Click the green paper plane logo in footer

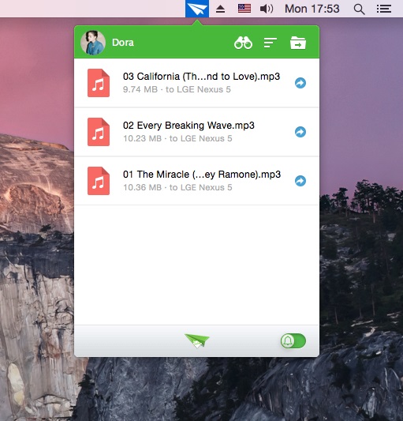(x=197, y=340)
